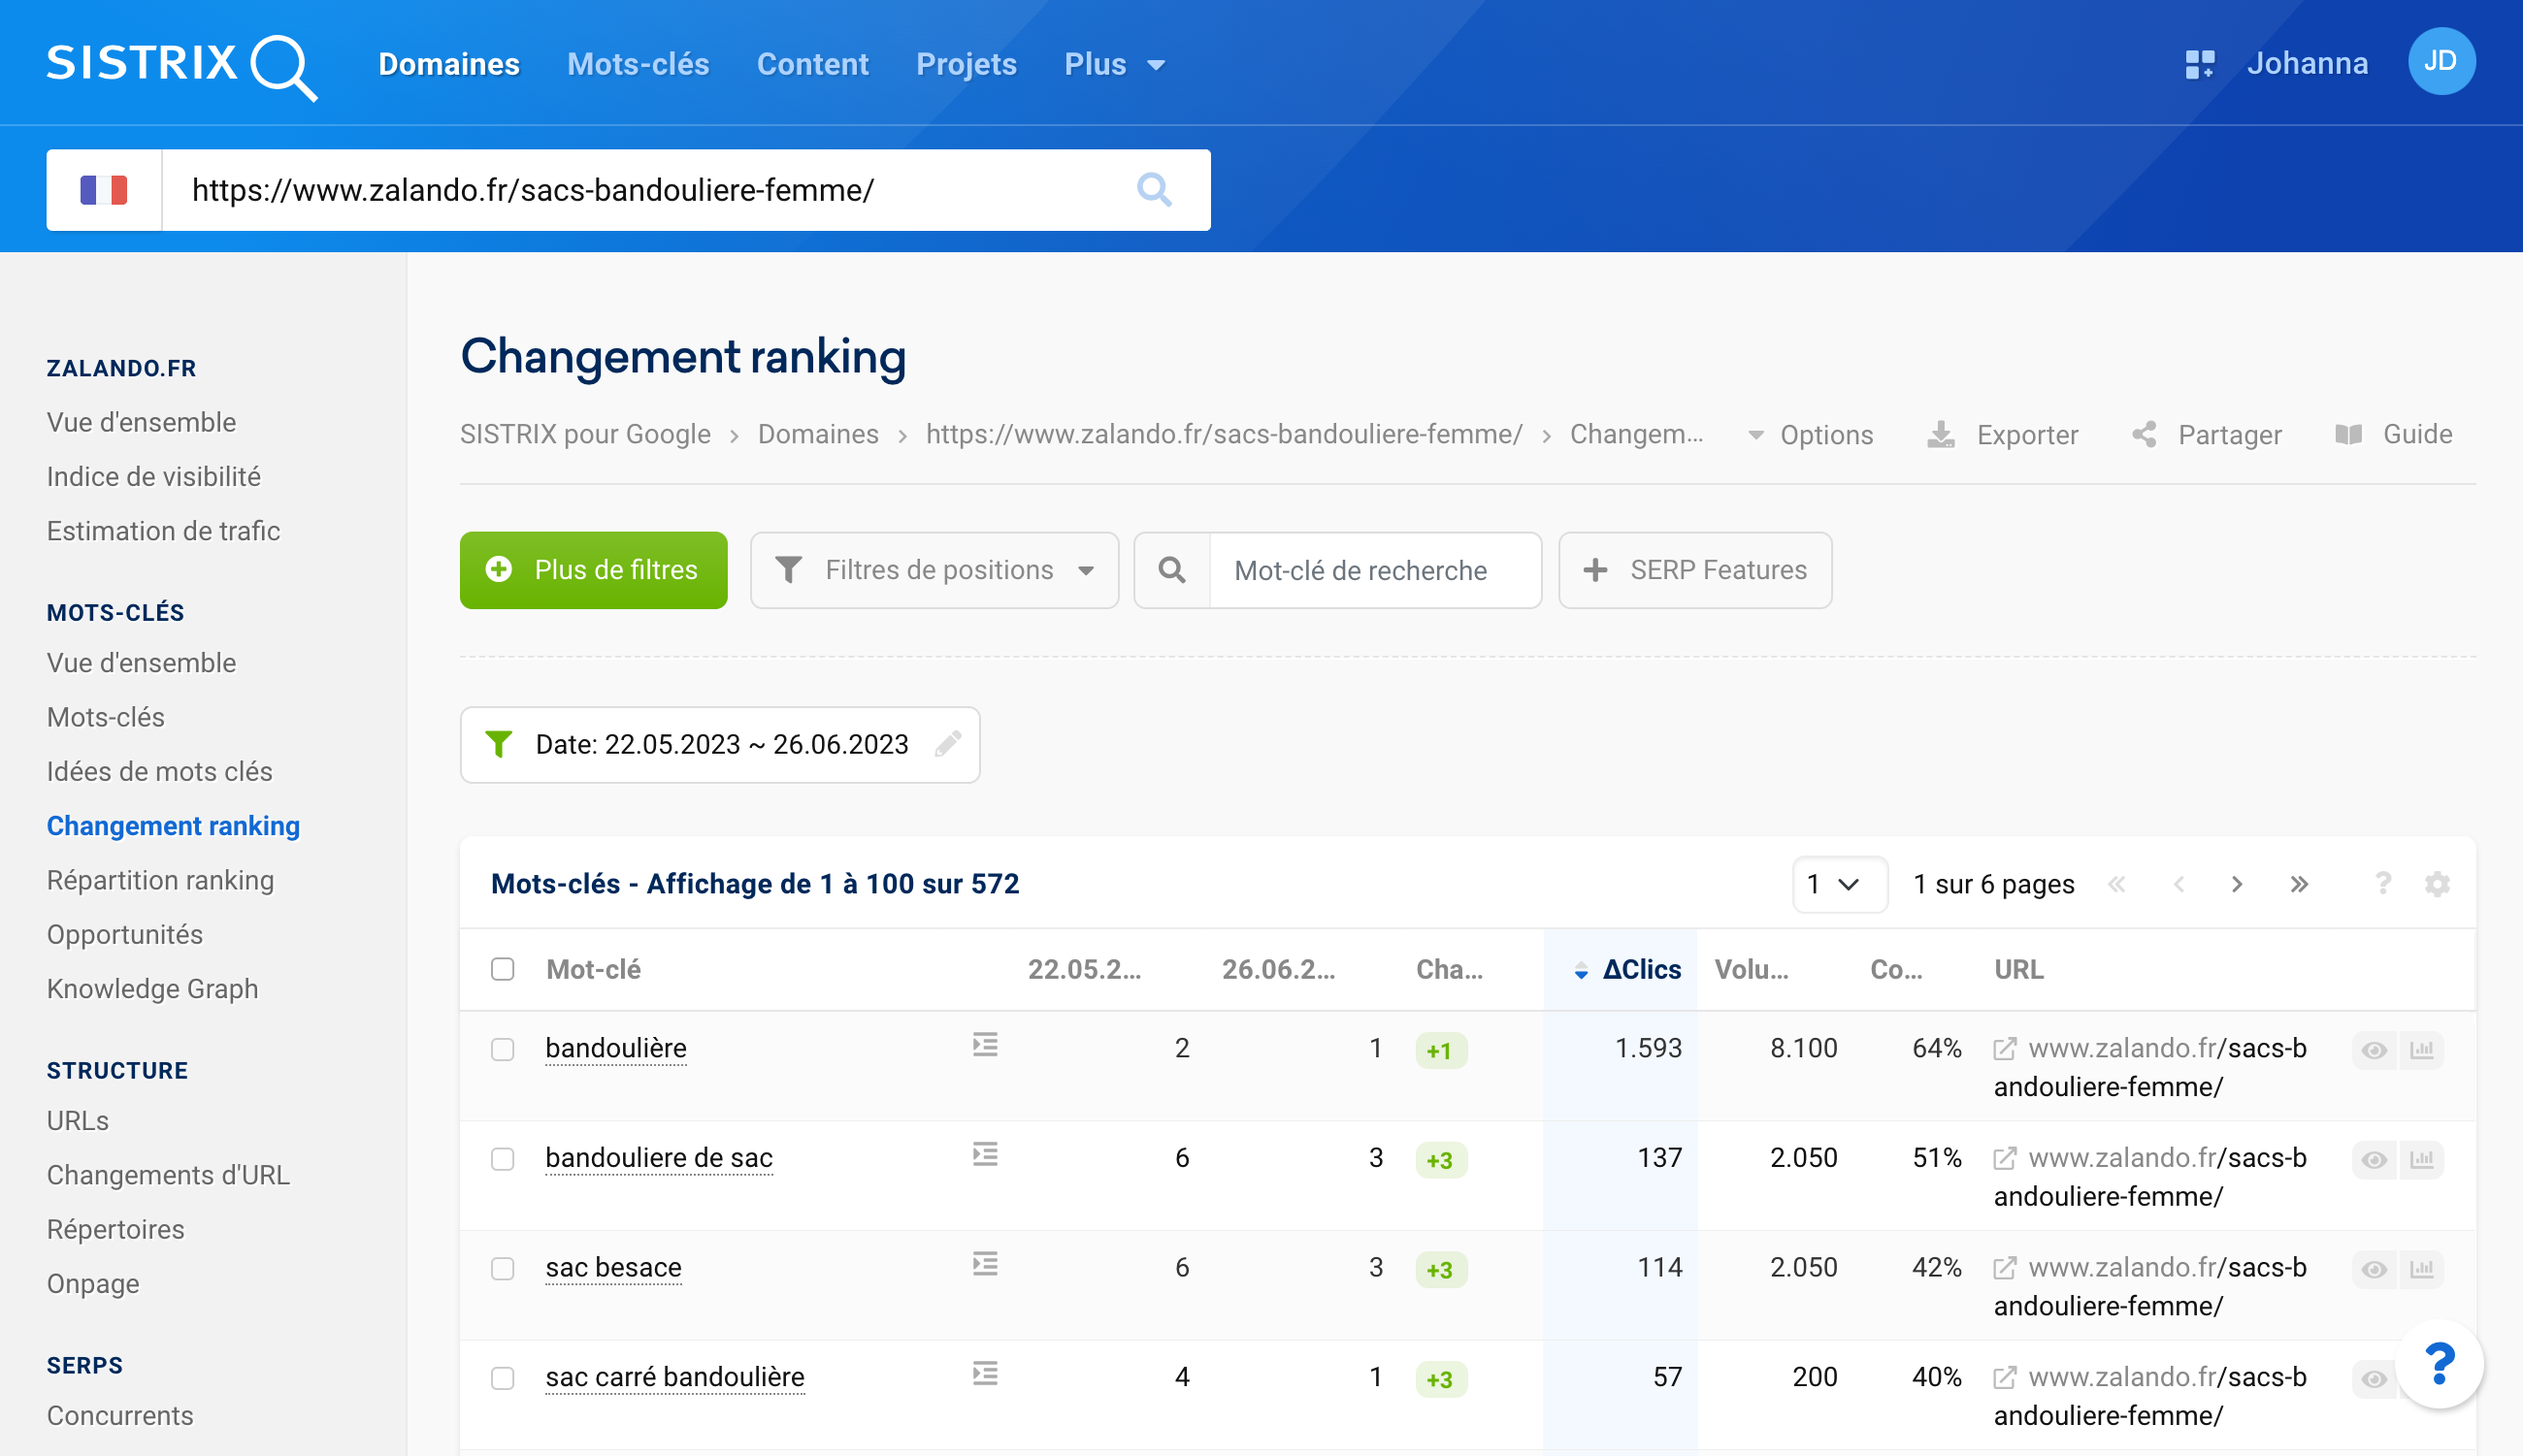Open the Guide book icon
This screenshot has width=2523, height=1456.
tap(2348, 434)
